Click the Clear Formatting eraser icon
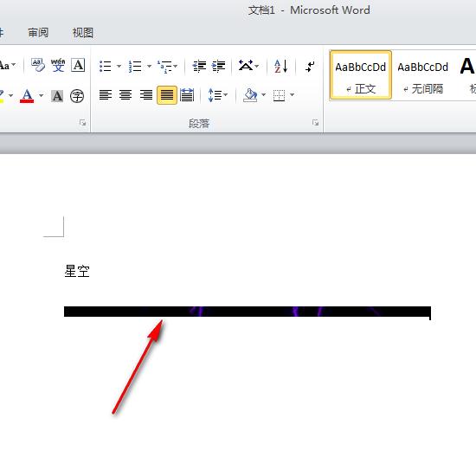 pos(38,65)
